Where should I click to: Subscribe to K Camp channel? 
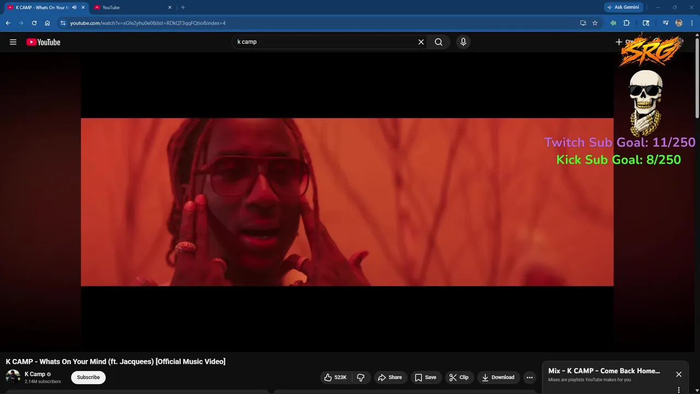click(x=88, y=378)
